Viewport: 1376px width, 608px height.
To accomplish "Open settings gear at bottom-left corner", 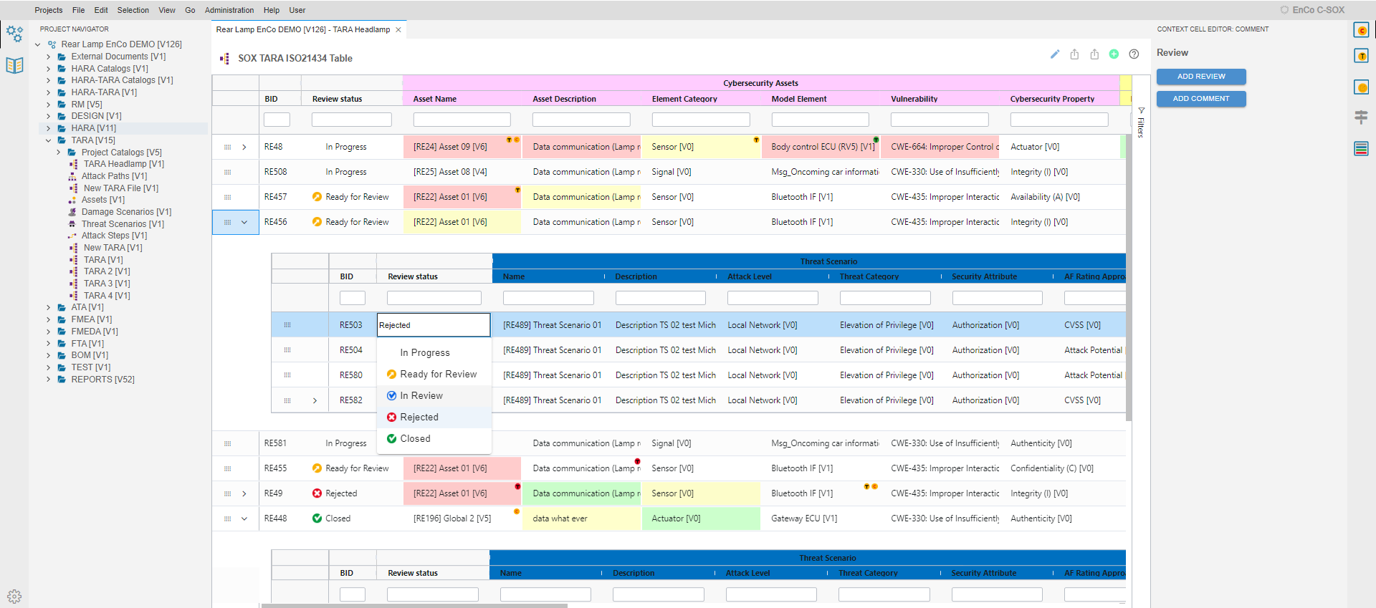I will (x=14, y=596).
